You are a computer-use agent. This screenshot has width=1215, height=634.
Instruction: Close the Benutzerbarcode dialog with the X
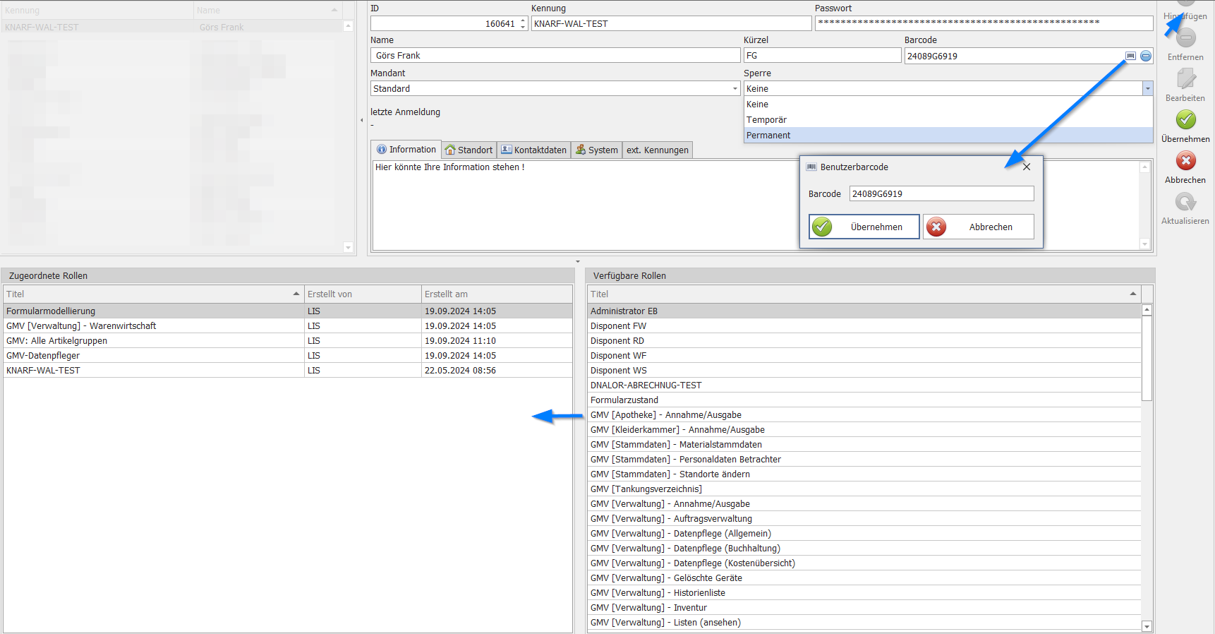coord(1027,167)
